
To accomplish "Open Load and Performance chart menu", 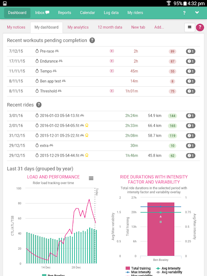I will point(91,178).
